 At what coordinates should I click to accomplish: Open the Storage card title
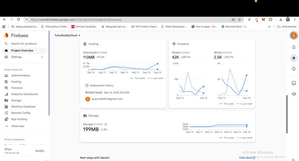(93, 116)
